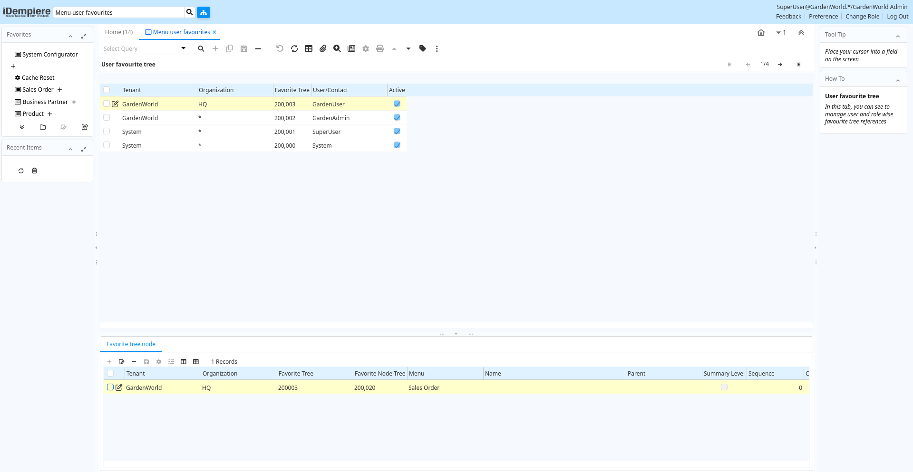Collapse the How To panel

click(x=898, y=80)
